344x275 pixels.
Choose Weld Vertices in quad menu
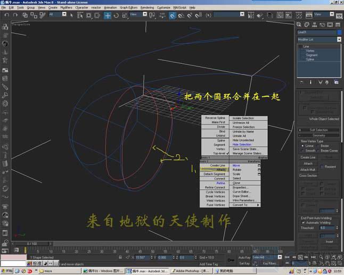click(215, 201)
